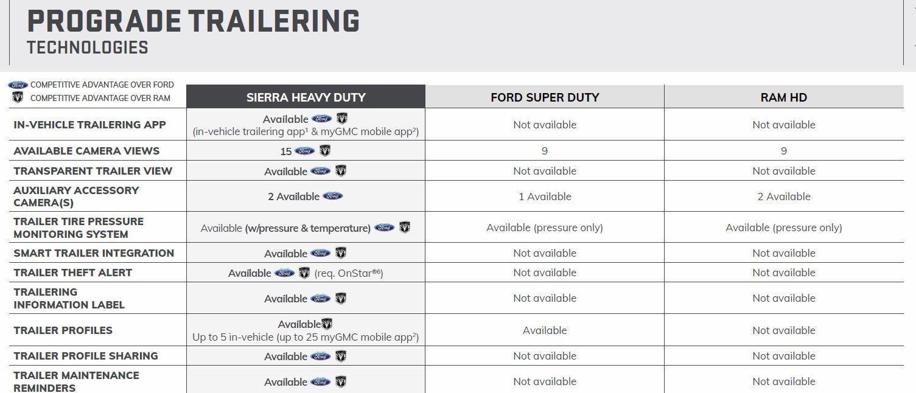This screenshot has height=393, width=916.
Task: Click Ford logo in In-Vehicle Trailering App row
Action: (x=322, y=119)
